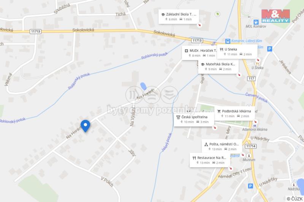Click the Podbrdská lékárna info card

pyautogui.click(x=234, y=113)
